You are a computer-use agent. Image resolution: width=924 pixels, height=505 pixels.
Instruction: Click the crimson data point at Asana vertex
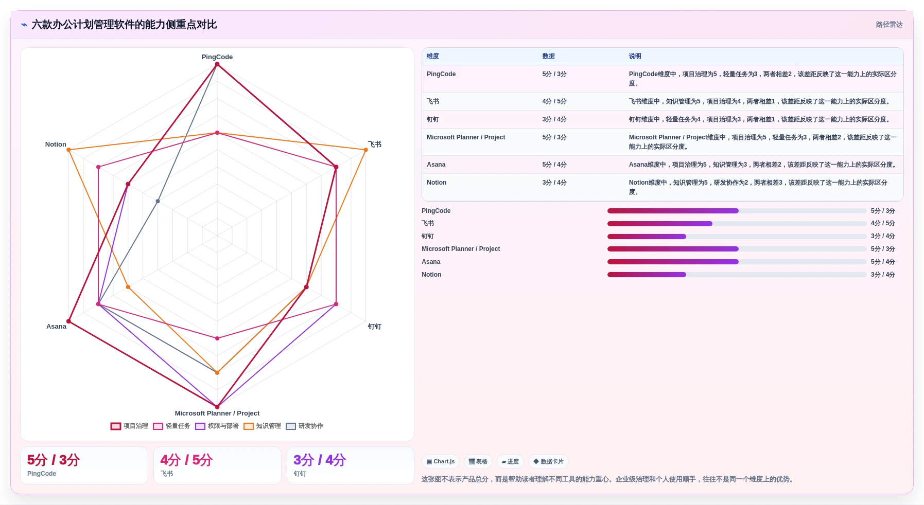68,321
